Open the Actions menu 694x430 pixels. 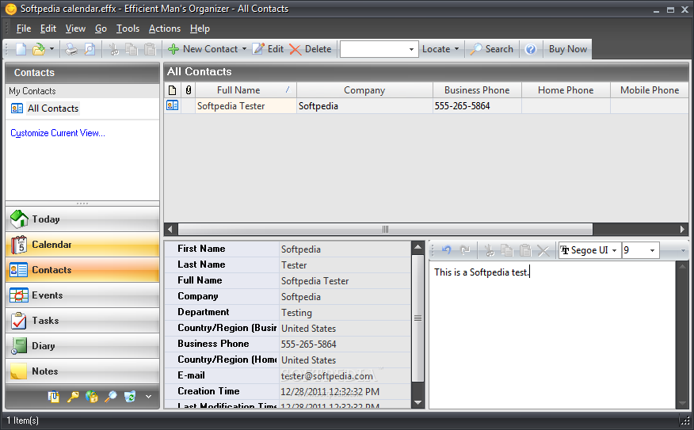(x=165, y=29)
